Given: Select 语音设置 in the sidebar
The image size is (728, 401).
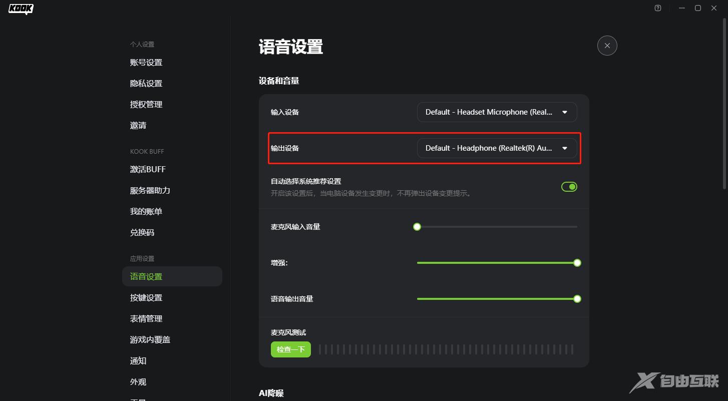Looking at the screenshot, I should [x=172, y=276].
